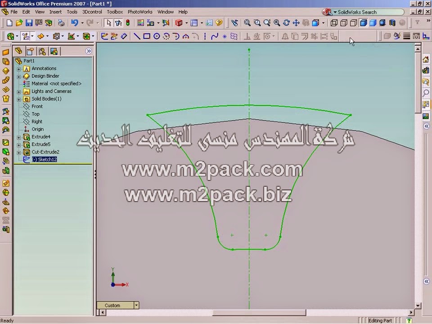The height and width of the screenshot is (324, 432).
Task: Save the part with the floppy icon
Action: [29, 23]
